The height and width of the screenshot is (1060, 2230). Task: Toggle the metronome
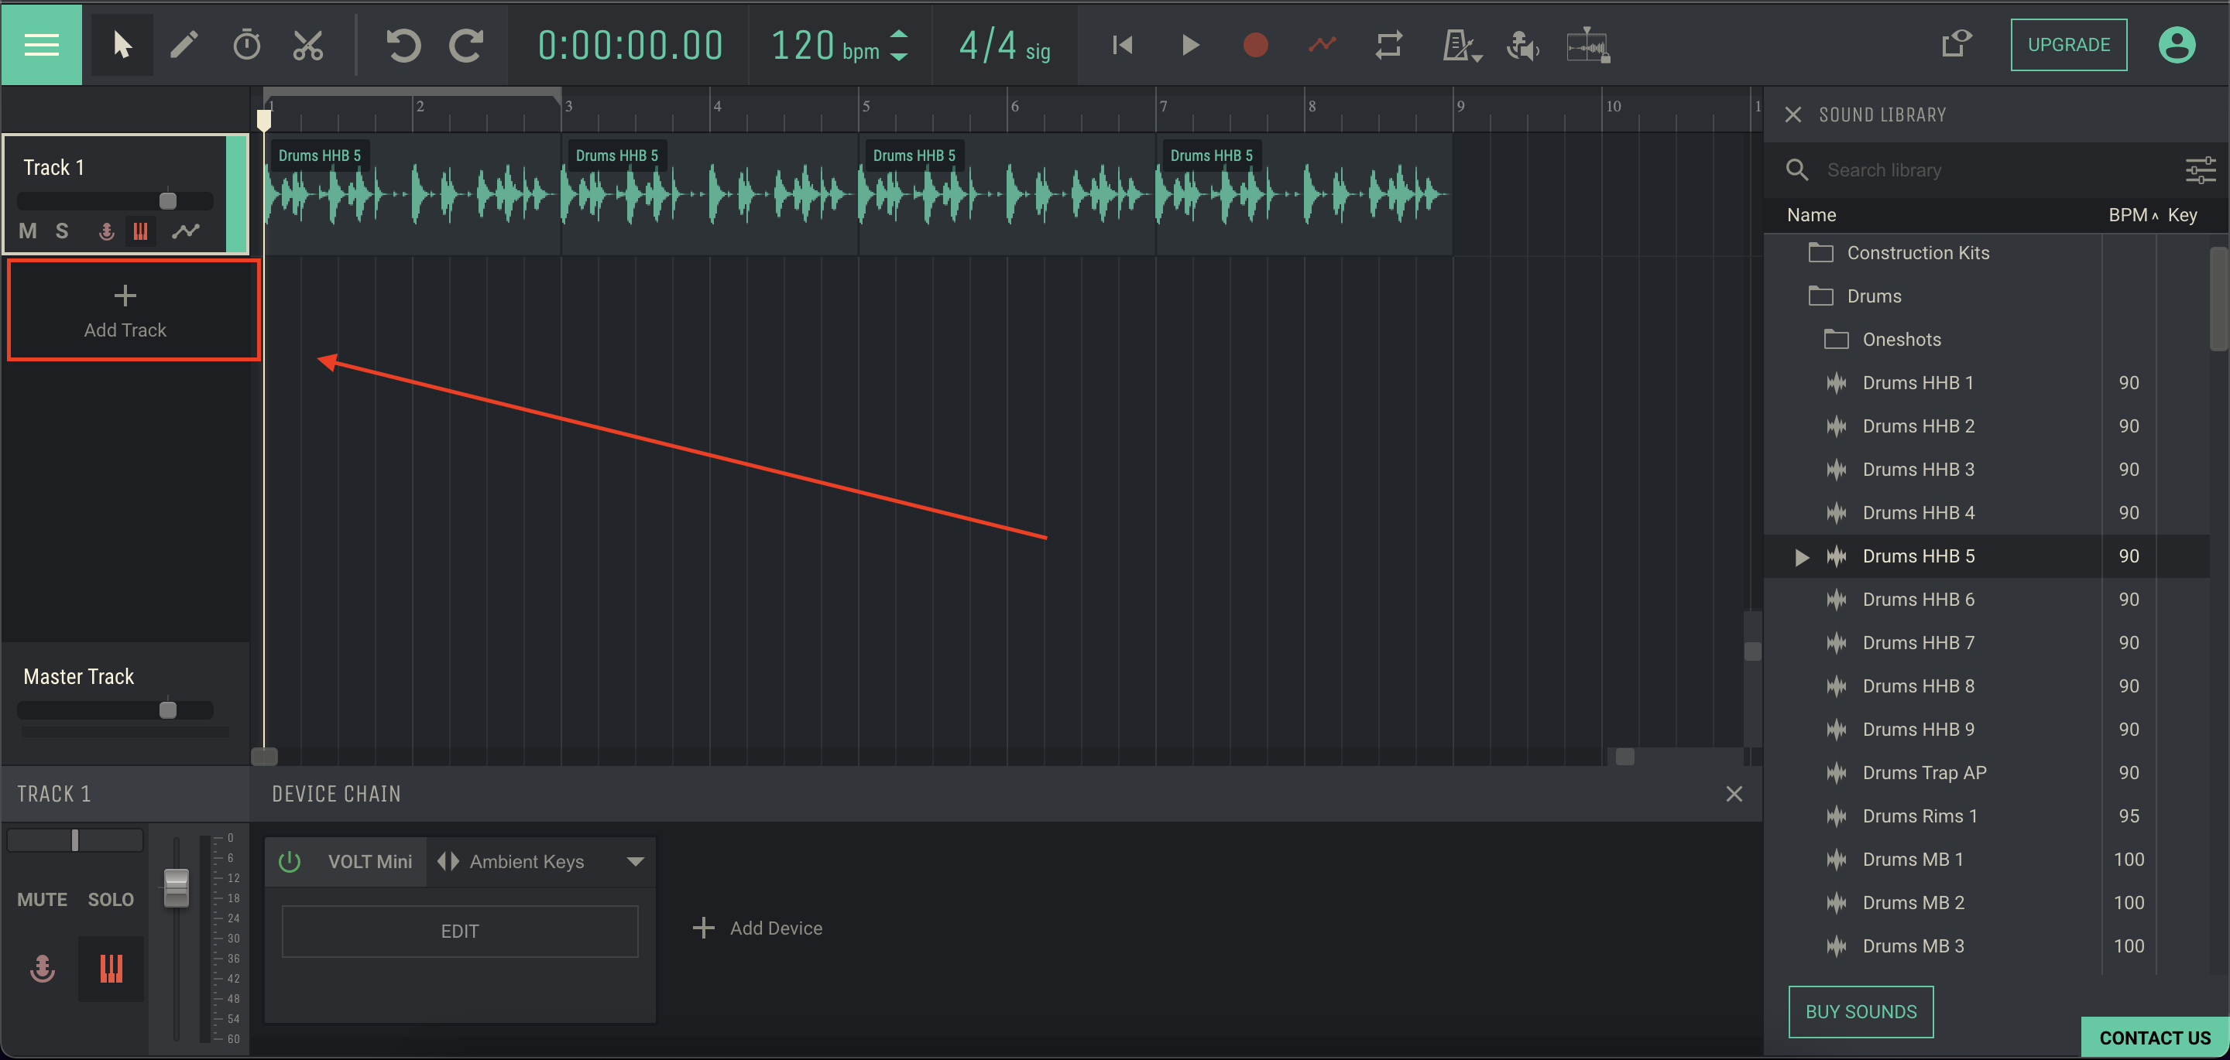1457,45
